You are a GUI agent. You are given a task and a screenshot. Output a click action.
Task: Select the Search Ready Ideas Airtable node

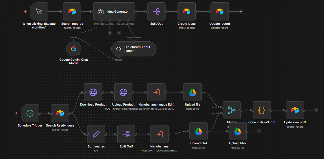(x=60, y=113)
